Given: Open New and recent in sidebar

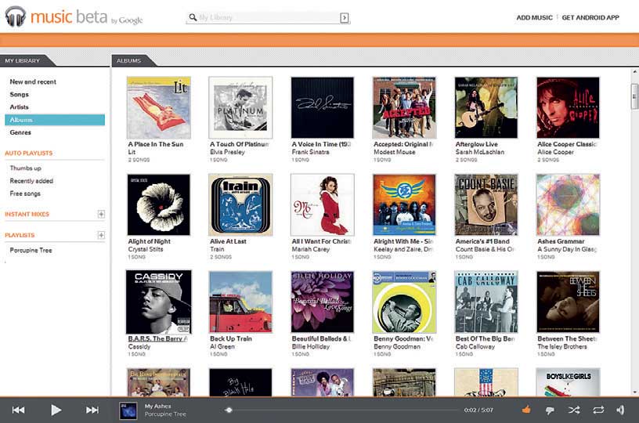Looking at the screenshot, I should (x=33, y=81).
